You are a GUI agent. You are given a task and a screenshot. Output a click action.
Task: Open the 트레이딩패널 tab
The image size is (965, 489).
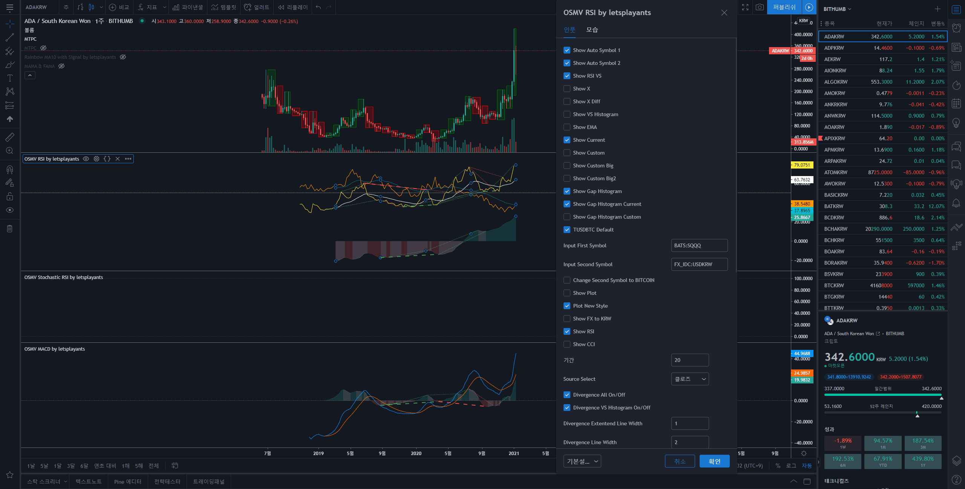pyautogui.click(x=209, y=481)
